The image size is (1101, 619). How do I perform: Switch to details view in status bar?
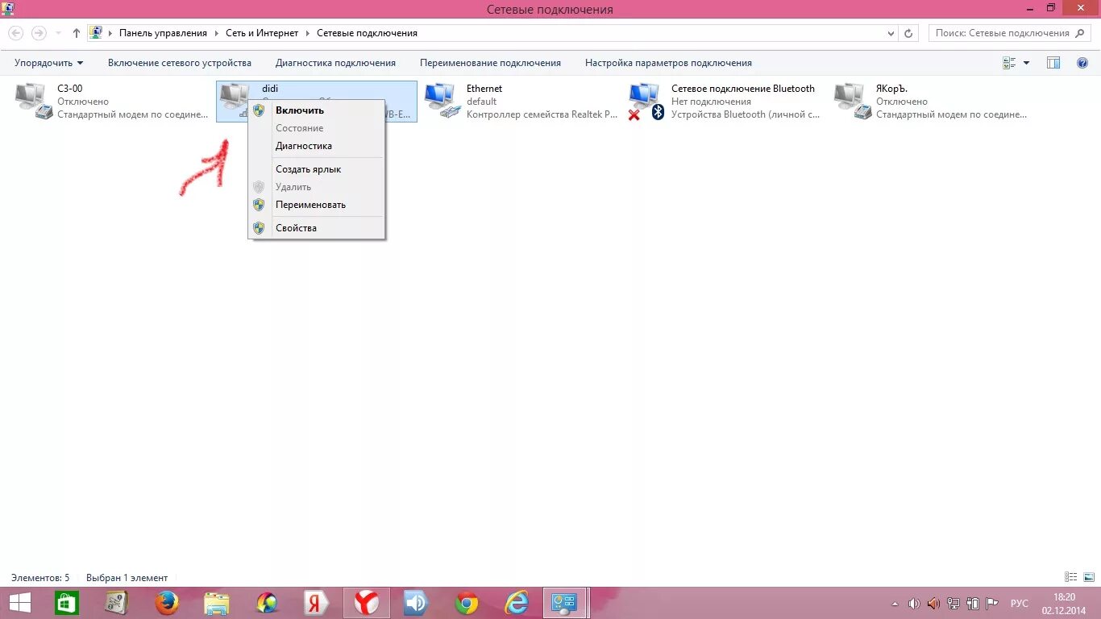pos(1070,577)
